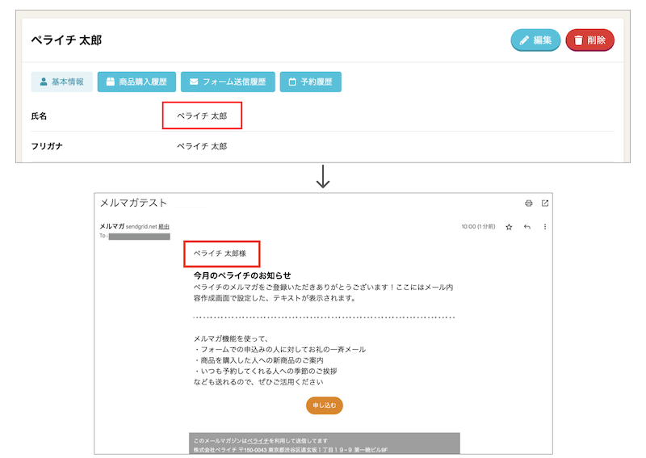Click the メルマガ sender name
This screenshot has height=458, width=646.
pos(111,227)
